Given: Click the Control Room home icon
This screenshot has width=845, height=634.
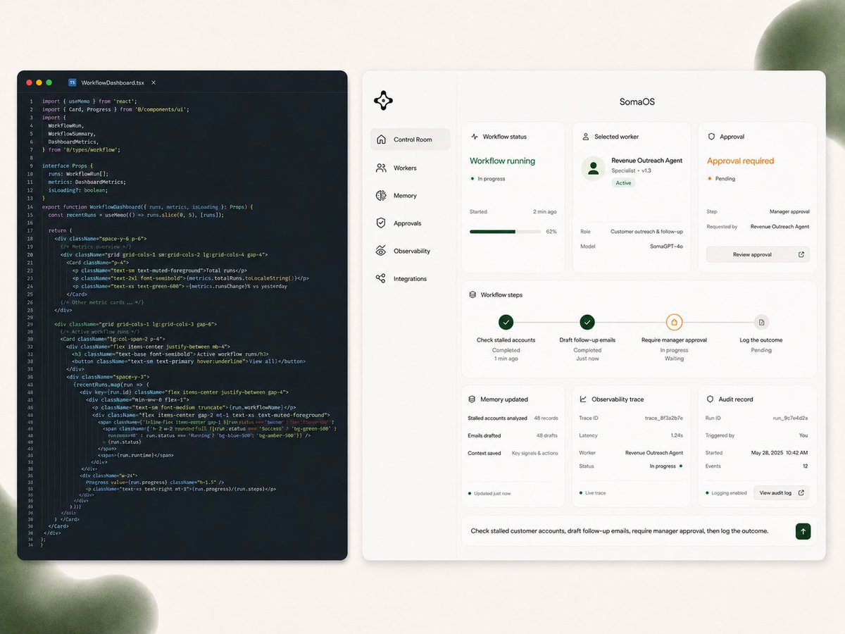Looking at the screenshot, I should pos(381,139).
